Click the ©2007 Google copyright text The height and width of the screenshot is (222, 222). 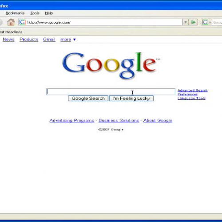pyautogui.click(x=111, y=130)
